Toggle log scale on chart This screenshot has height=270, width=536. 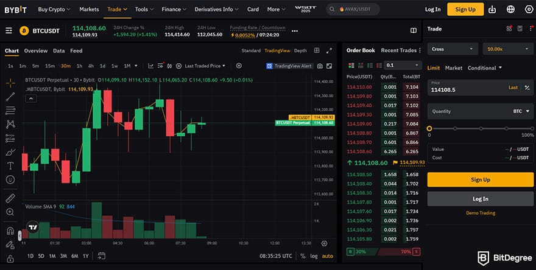click(x=314, y=256)
